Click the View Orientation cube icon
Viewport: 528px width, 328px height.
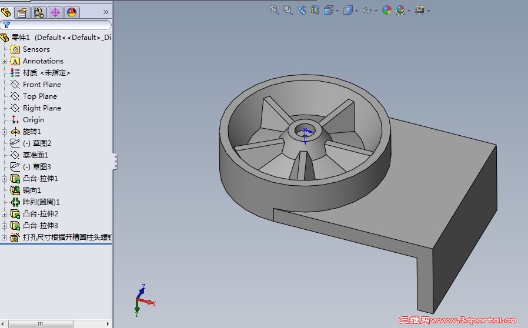tap(328, 11)
